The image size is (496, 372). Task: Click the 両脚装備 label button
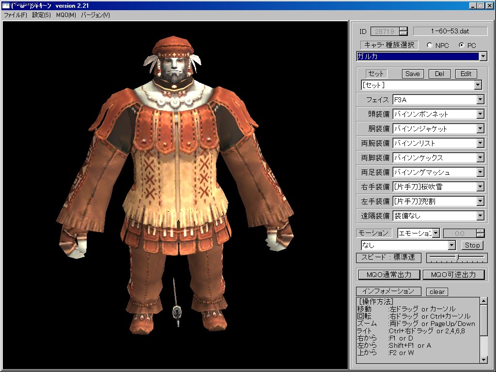[x=374, y=157]
